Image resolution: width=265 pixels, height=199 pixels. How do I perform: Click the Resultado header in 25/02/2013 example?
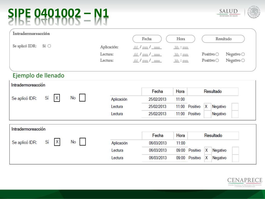pyautogui.click(x=213, y=91)
